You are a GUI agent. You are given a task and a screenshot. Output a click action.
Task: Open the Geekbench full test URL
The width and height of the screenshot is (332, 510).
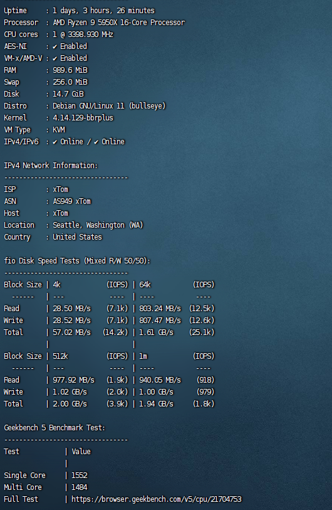click(x=156, y=499)
